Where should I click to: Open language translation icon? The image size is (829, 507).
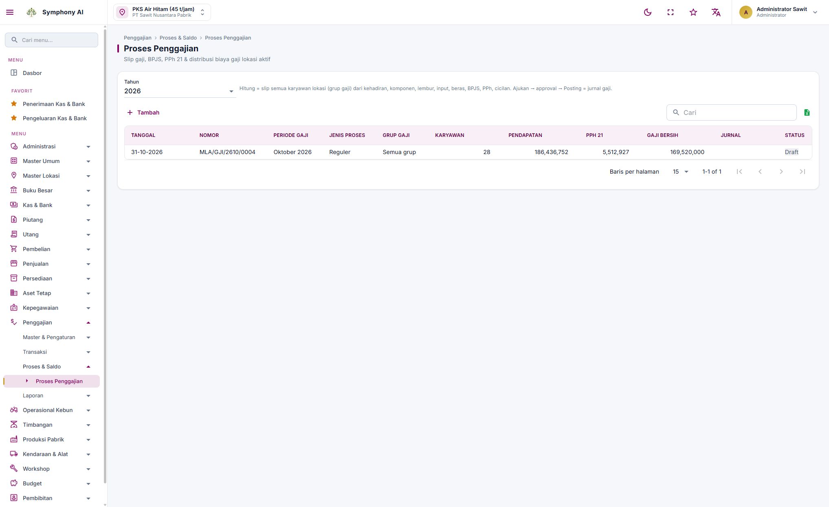[x=716, y=12]
